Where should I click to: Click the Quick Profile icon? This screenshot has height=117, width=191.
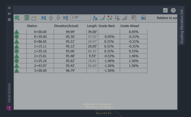34,18
